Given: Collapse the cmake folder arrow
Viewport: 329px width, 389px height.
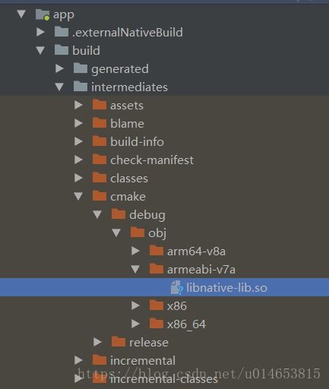Looking at the screenshot, I should (78, 196).
